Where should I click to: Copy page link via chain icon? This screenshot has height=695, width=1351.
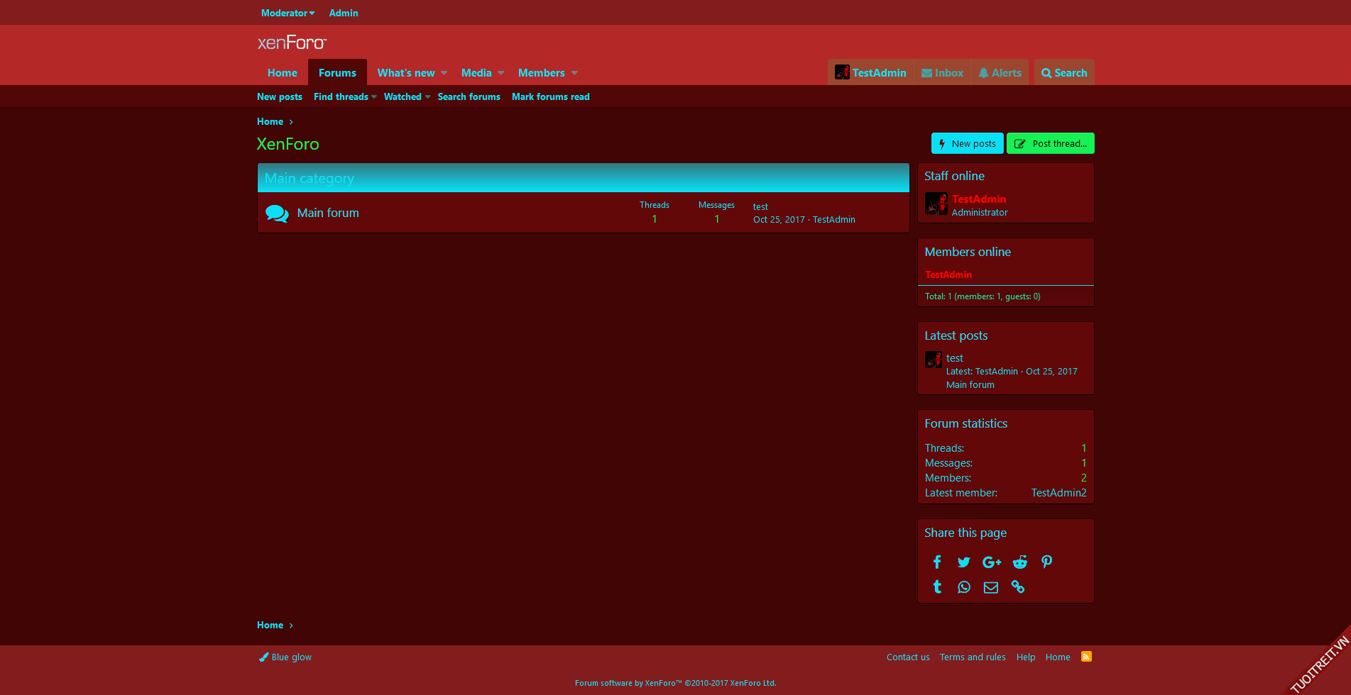1017,587
